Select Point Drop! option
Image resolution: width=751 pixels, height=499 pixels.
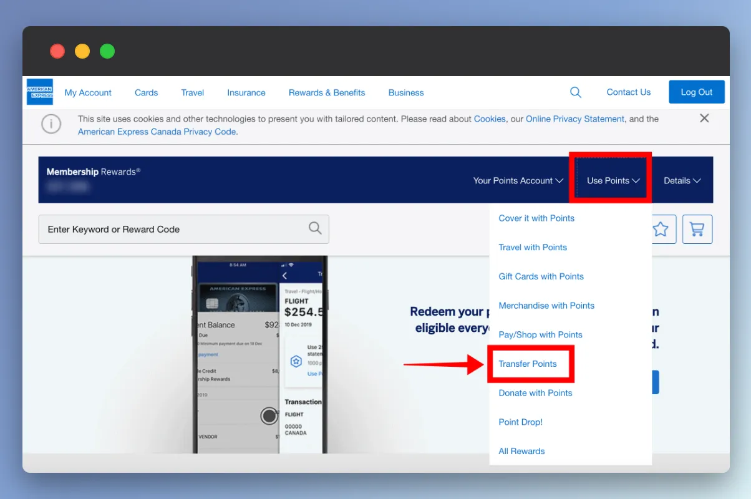(x=521, y=422)
